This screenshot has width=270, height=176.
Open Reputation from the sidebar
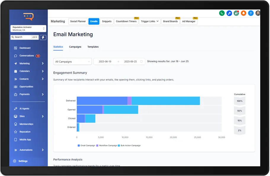point(25,132)
